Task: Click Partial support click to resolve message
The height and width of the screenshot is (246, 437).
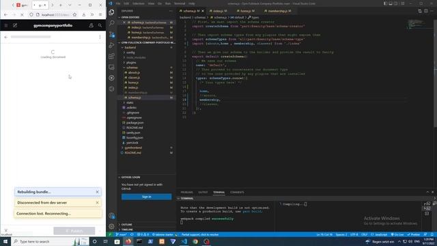Action: (x=200, y=234)
